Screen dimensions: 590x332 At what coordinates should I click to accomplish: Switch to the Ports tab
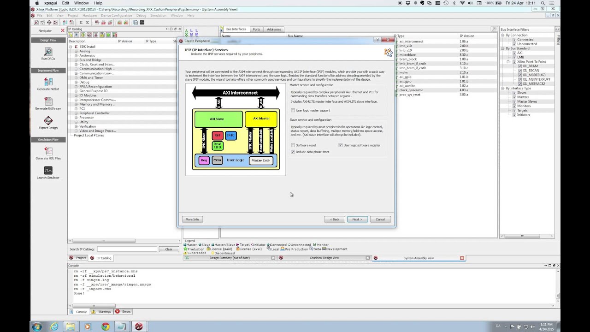tap(256, 29)
